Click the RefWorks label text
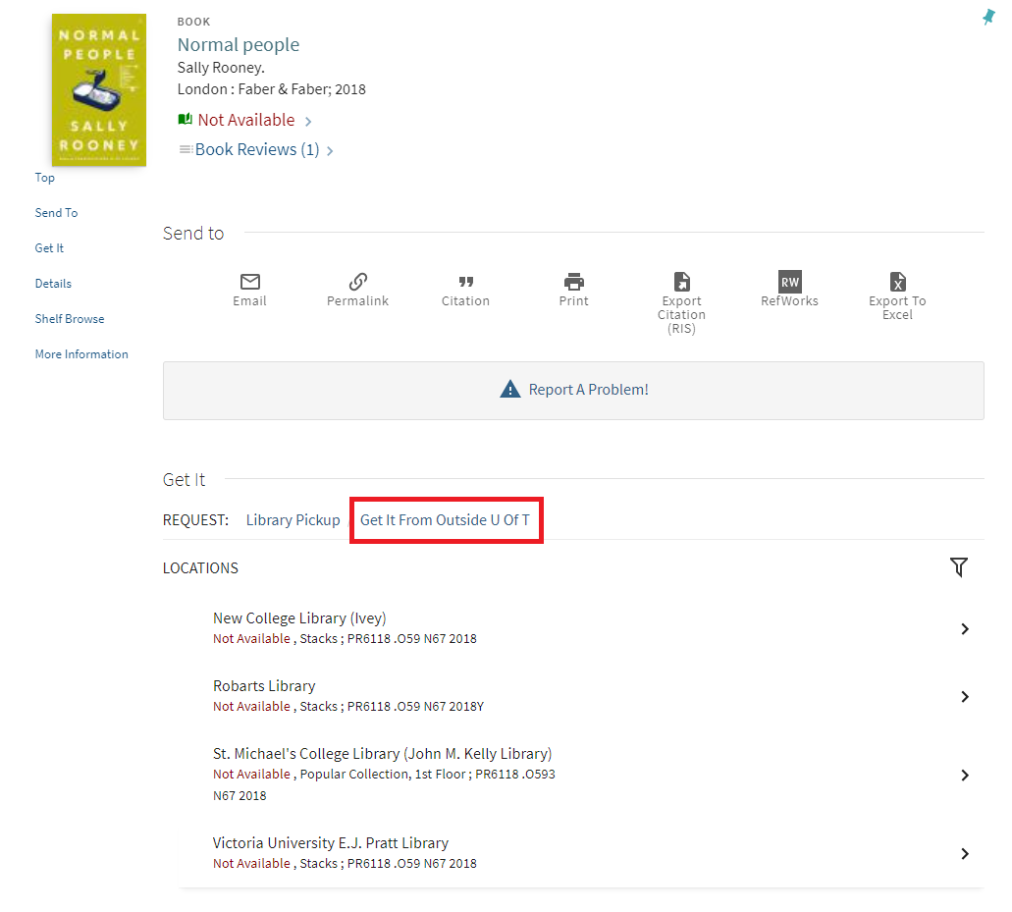 tap(789, 300)
